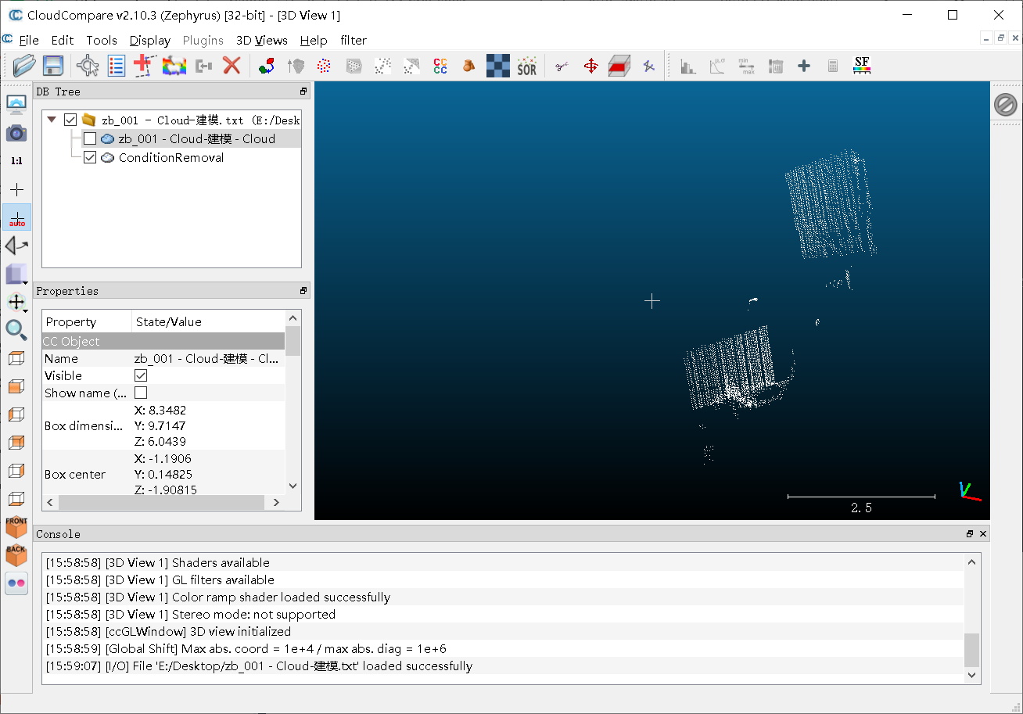Click the CC cloud-to-cloud distance icon
The width and height of the screenshot is (1023, 714).
[440, 66]
